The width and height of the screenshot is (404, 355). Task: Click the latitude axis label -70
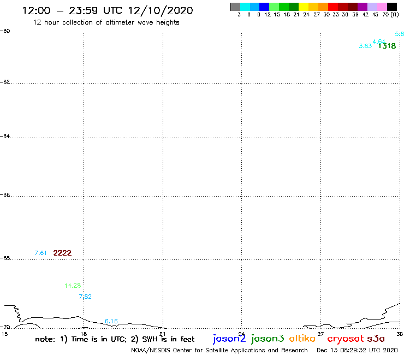click(x=5, y=327)
